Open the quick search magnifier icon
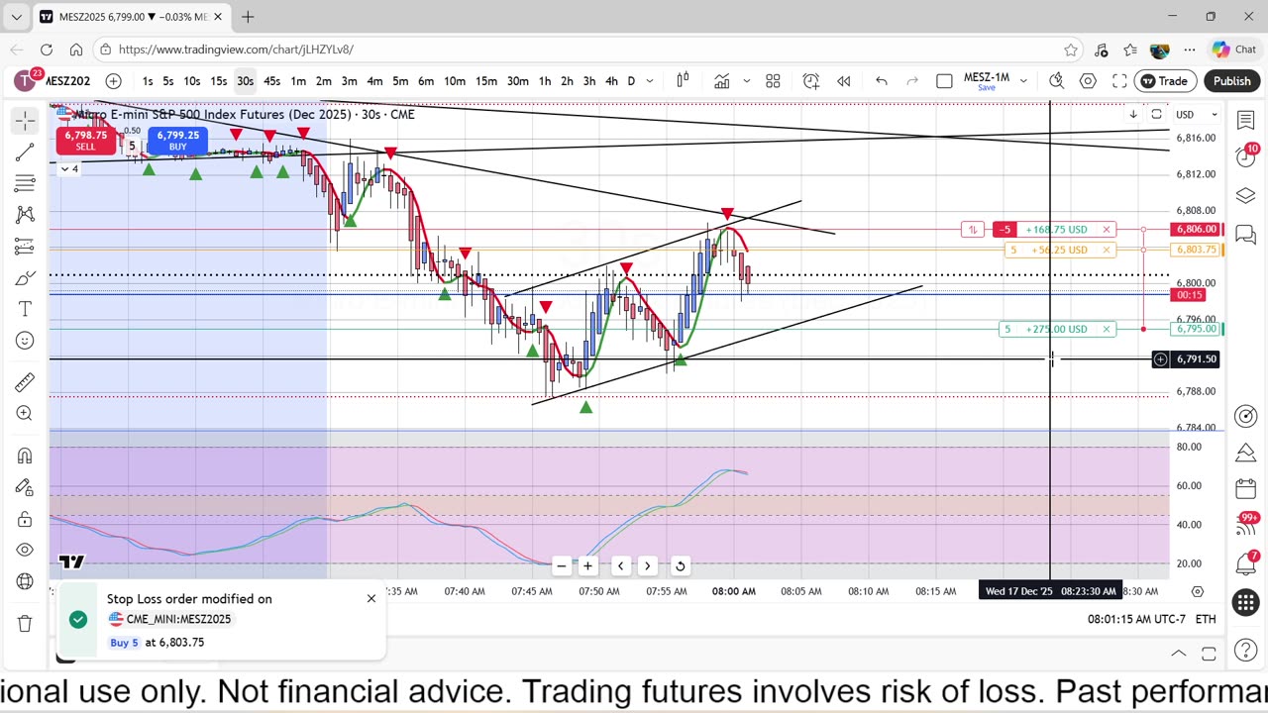 (x=1056, y=81)
